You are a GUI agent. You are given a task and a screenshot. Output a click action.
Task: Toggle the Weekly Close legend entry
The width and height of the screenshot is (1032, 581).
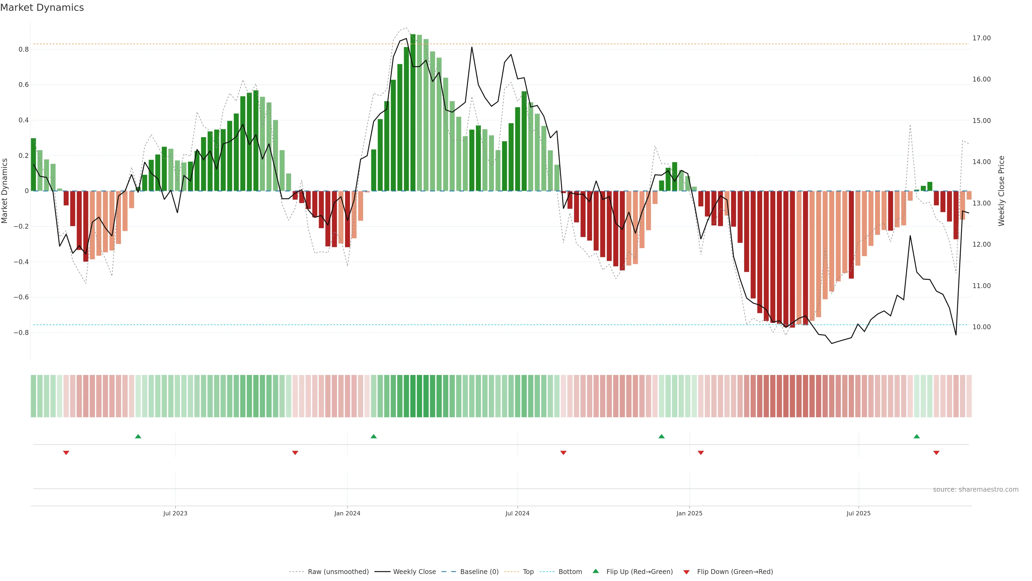click(x=414, y=571)
